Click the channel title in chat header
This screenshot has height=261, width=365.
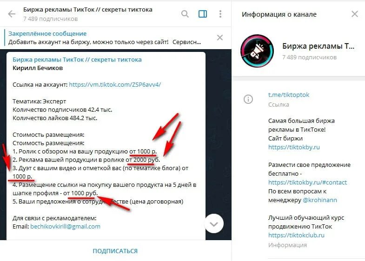[x=88, y=10]
